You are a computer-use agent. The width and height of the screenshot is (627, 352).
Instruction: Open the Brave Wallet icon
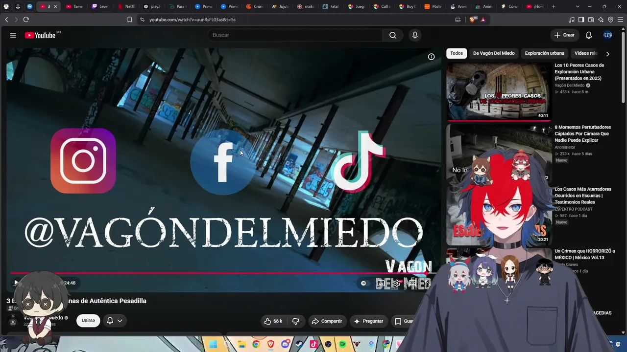coord(591,20)
